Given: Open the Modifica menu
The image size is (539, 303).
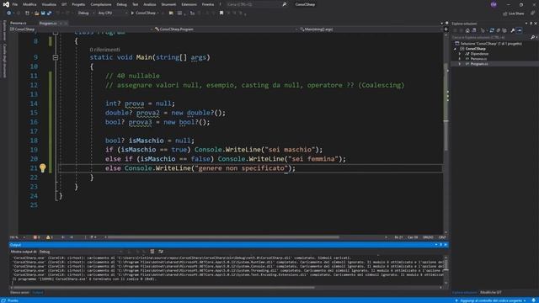Looking at the screenshot, I should point(29,4).
